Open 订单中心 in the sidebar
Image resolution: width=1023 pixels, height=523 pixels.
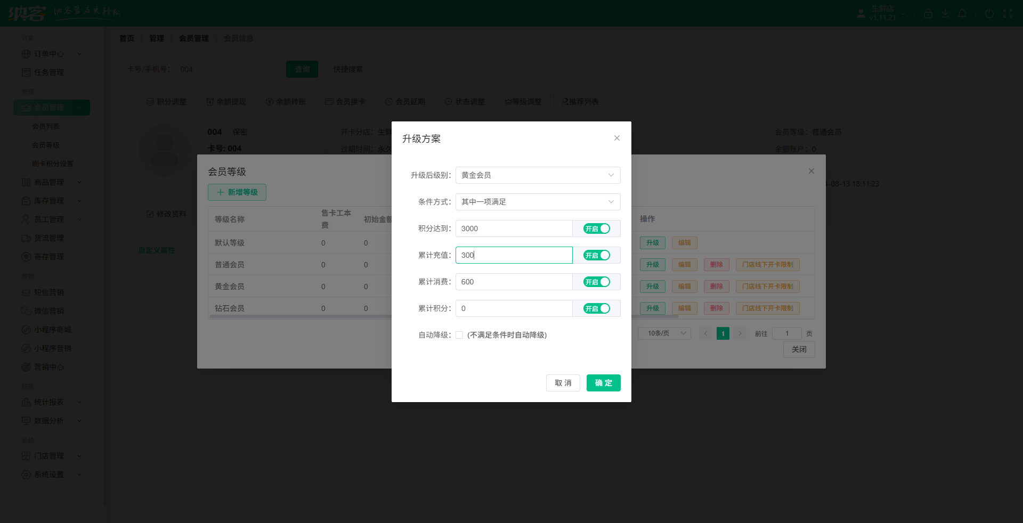click(49, 54)
